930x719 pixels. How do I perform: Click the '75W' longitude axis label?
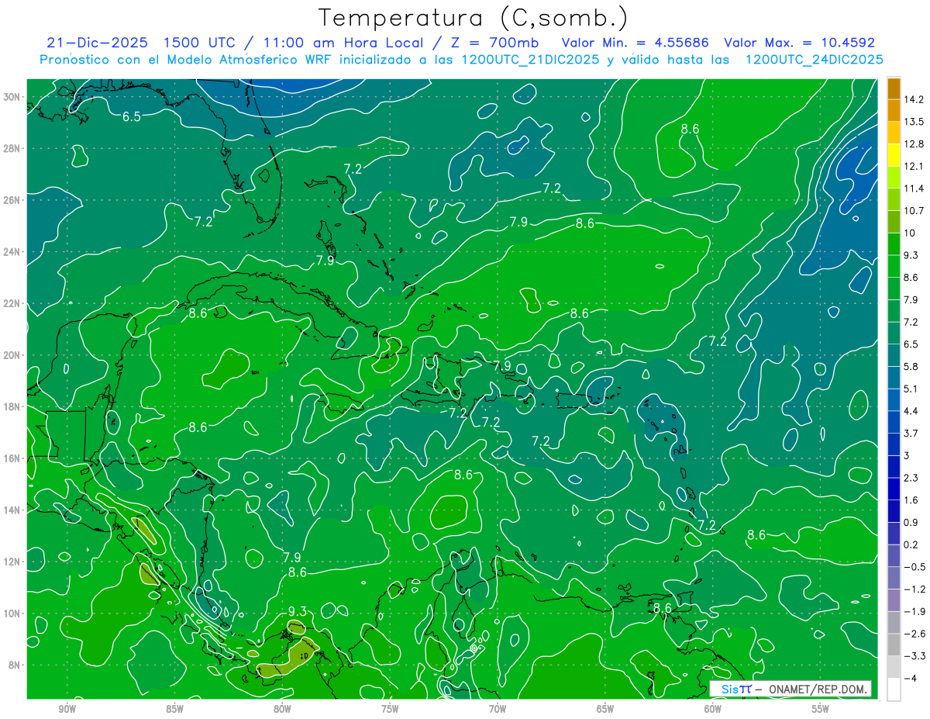[x=390, y=709]
